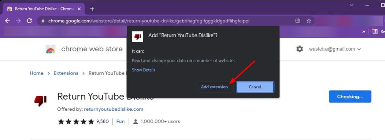Click the 9,580 ratings count
This screenshot has height=140, width=385.
click(x=103, y=121)
